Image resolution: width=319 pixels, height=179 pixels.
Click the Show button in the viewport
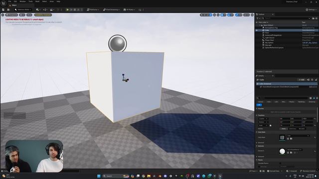click(x=29, y=15)
